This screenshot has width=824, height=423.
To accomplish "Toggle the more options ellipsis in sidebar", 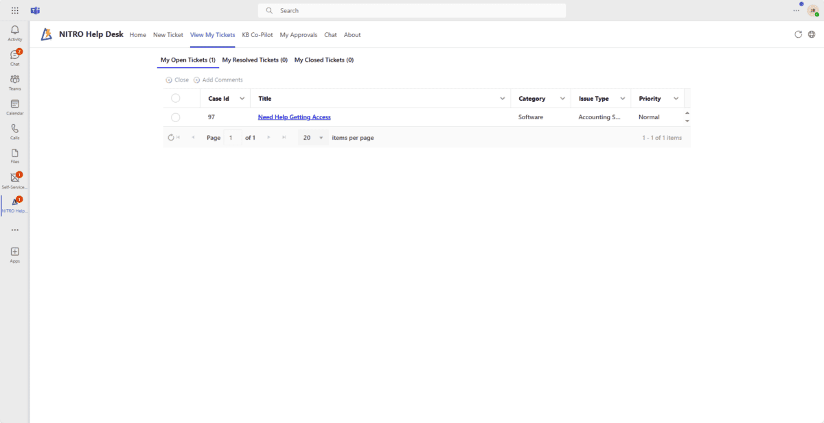I will click(14, 230).
